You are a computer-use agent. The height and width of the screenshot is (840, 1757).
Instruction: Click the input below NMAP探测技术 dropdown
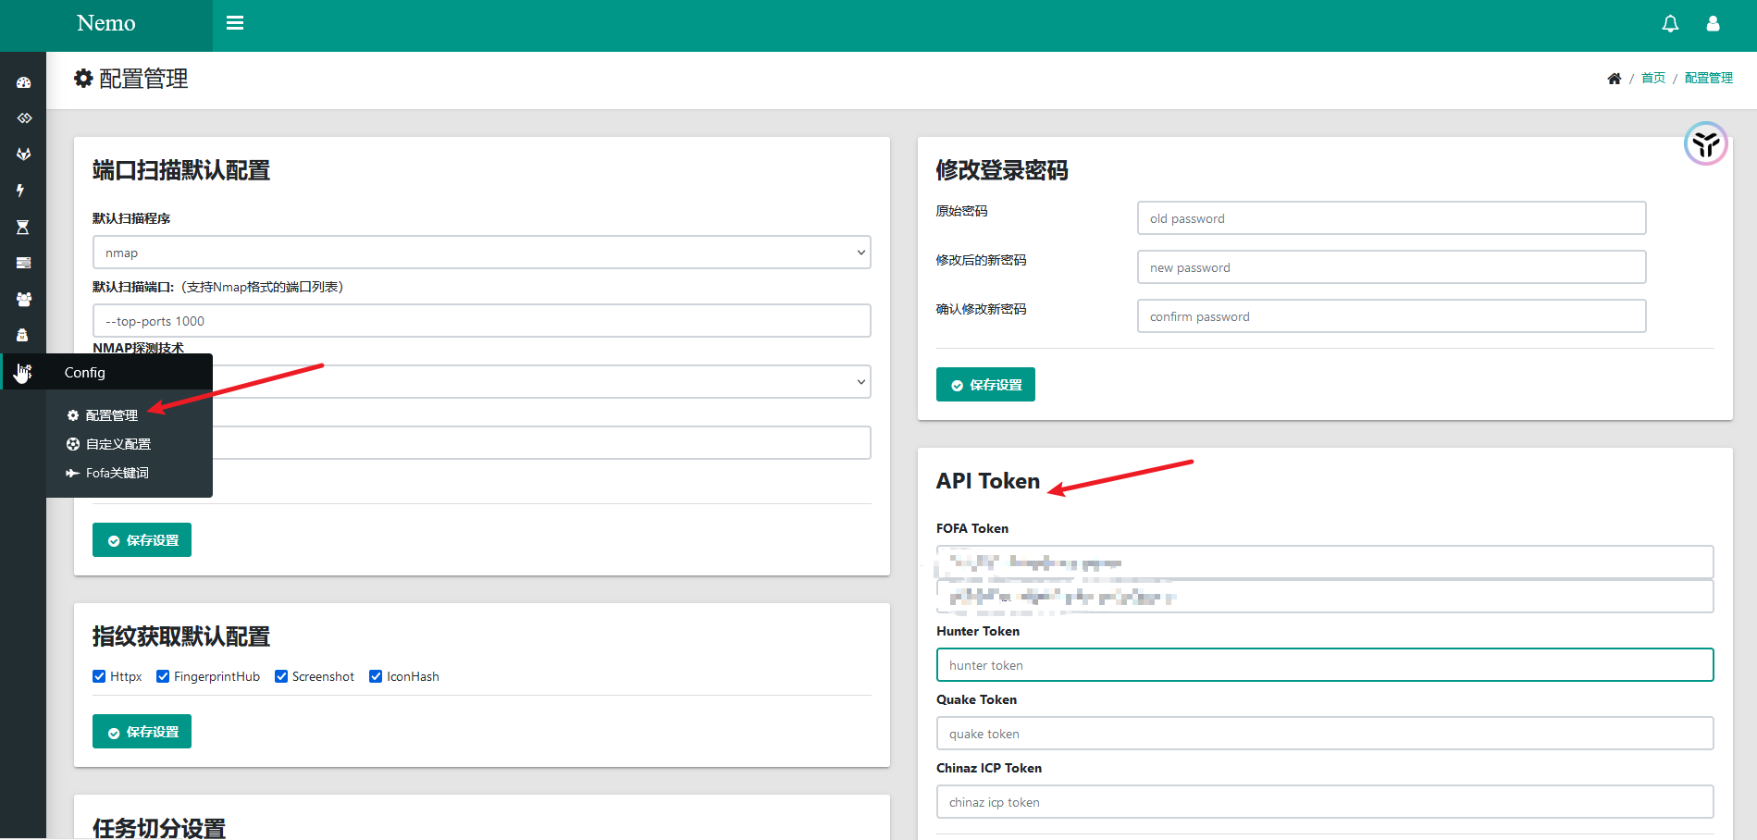(x=541, y=442)
